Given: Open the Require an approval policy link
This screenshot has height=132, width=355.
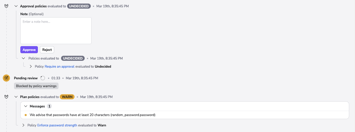Looking at the screenshot, I should click(x=60, y=66).
